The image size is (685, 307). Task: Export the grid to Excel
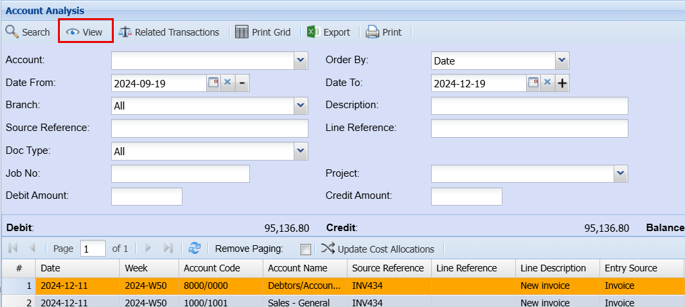[329, 32]
